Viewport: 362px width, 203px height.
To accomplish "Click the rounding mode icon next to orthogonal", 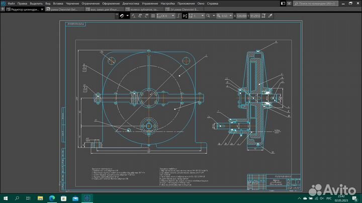I will [x=185, y=16].
